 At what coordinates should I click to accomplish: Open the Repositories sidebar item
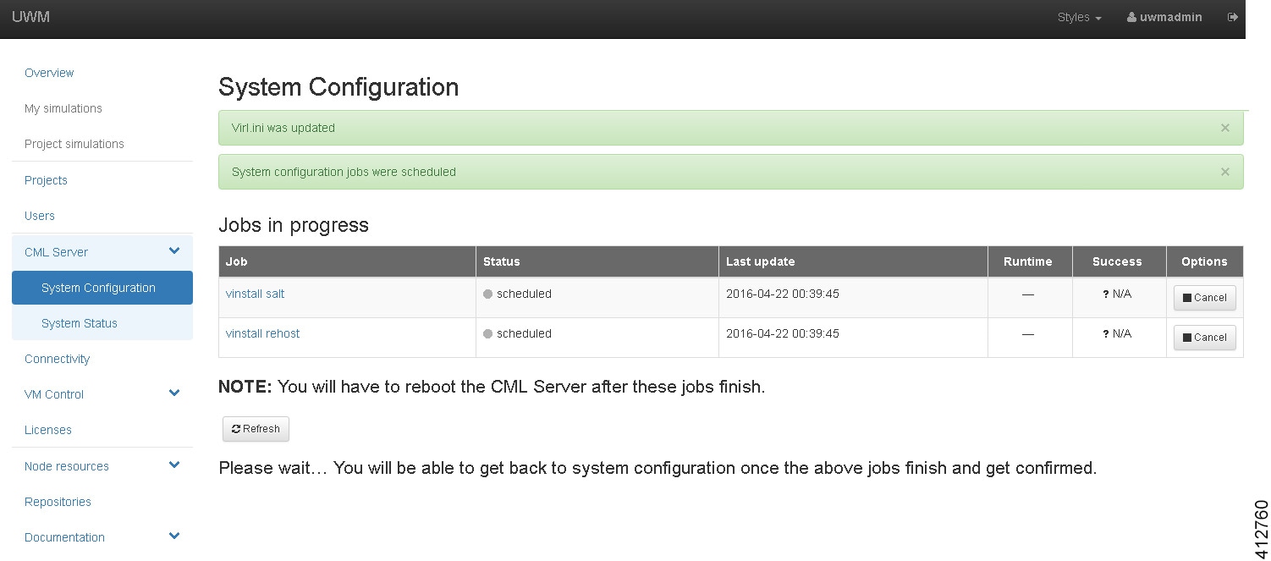(58, 502)
